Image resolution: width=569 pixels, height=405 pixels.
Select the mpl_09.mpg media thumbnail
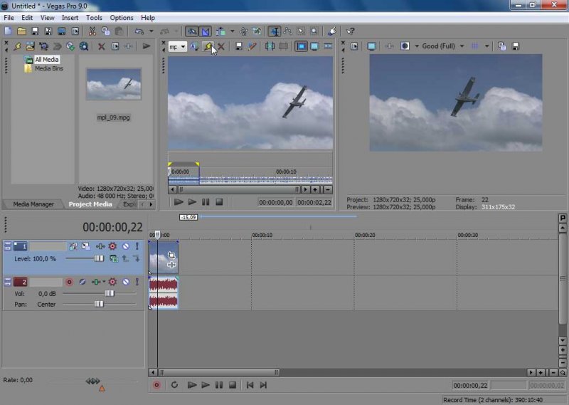tap(114, 85)
